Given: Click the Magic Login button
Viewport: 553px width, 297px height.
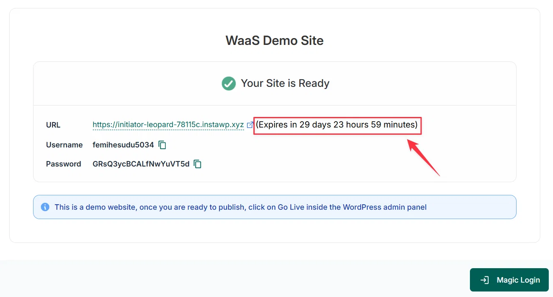Looking at the screenshot, I should (509, 280).
